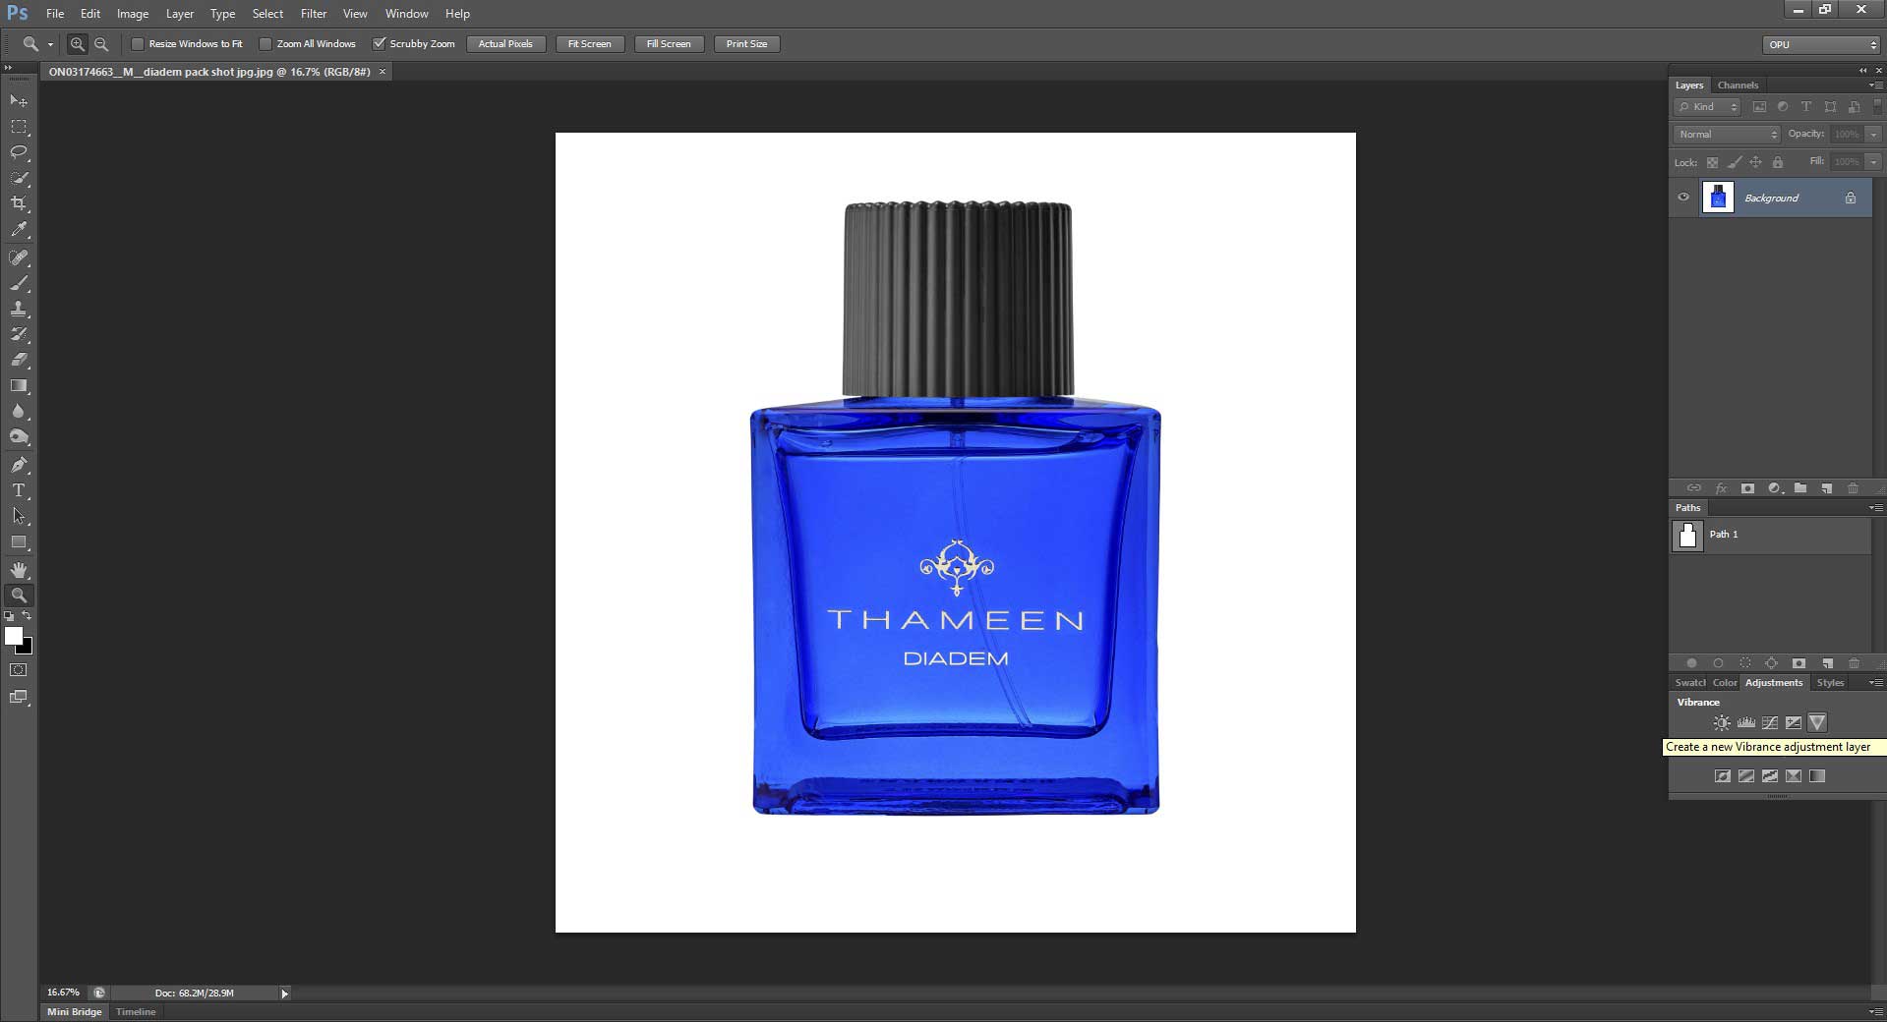Create a new Vibrance adjustment layer
This screenshot has width=1887, height=1022.
[x=1818, y=722]
